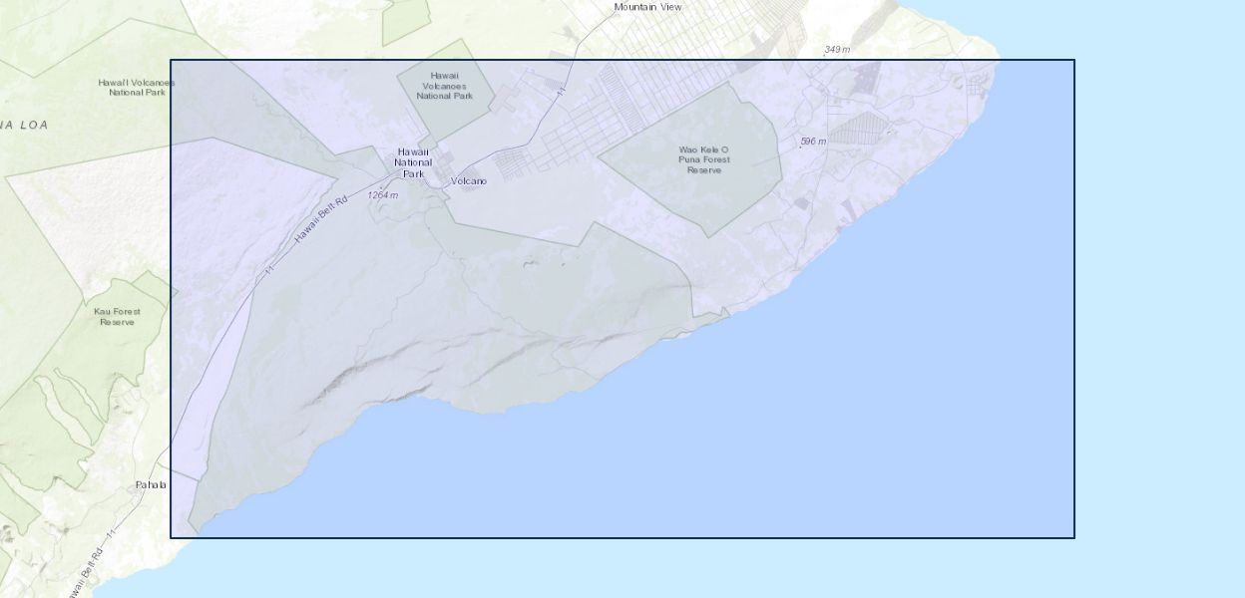The width and height of the screenshot is (1245, 598).
Task: Click the open ocean outside the extent rectangle
Action: [x=1157, y=299]
